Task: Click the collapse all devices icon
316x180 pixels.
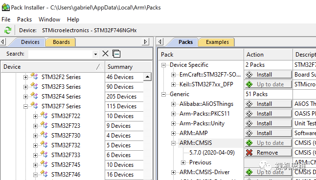Action: click(x=116, y=54)
